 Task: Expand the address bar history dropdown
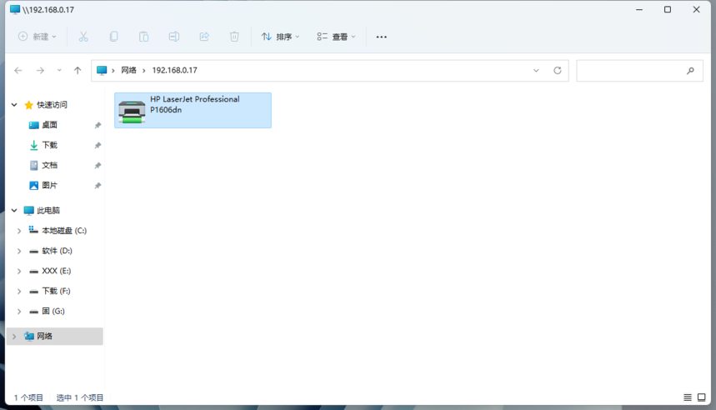point(536,70)
